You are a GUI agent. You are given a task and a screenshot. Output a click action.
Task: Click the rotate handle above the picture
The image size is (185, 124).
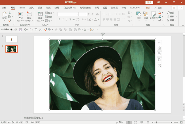[102, 34]
